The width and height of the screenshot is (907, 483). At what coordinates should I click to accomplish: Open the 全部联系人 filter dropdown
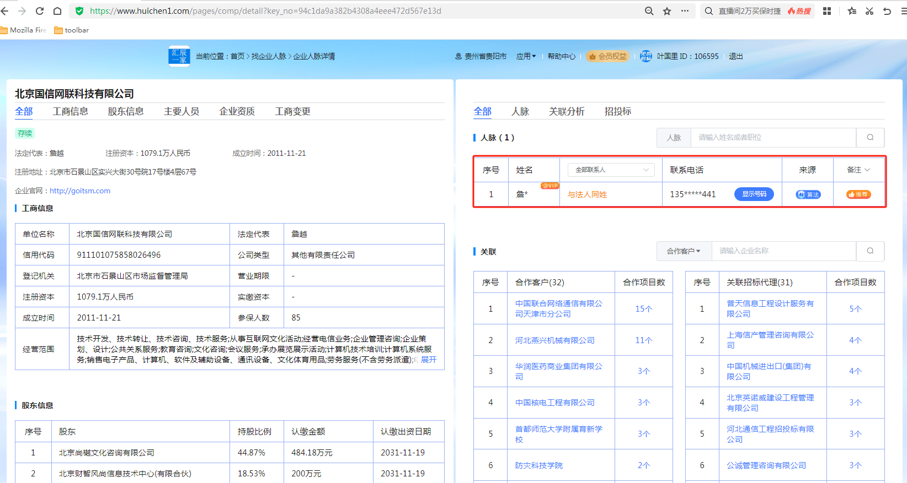[611, 170]
